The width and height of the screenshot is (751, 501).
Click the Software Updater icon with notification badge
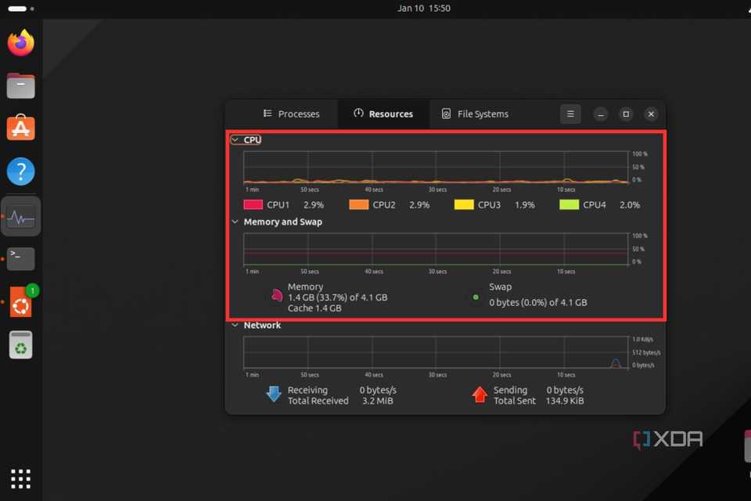pos(20,301)
